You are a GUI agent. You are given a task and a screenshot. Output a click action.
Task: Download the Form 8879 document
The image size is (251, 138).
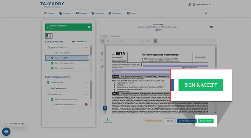pos(108,121)
